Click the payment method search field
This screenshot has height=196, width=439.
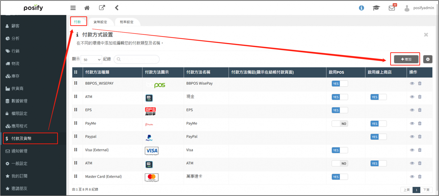(x=137, y=59)
